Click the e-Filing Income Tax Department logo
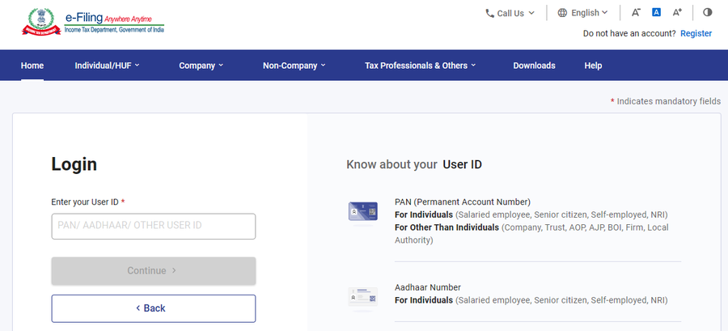 [93, 23]
